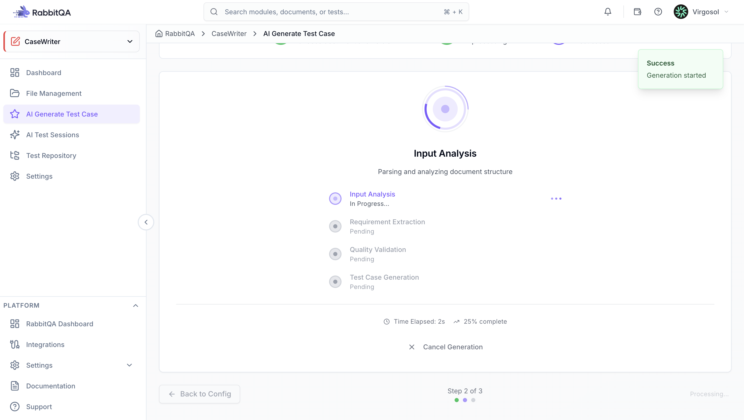Screen dimensions: 744x420
Task: Select the Requirement Extraction step indicator
Action: [335, 226]
